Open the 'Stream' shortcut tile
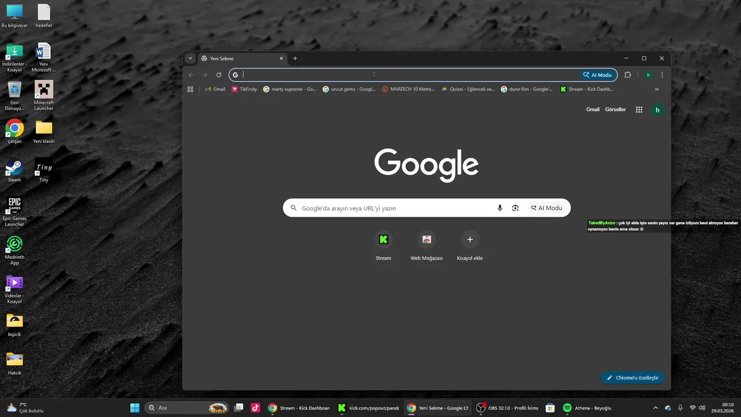This screenshot has height=417, width=741. pyautogui.click(x=383, y=246)
